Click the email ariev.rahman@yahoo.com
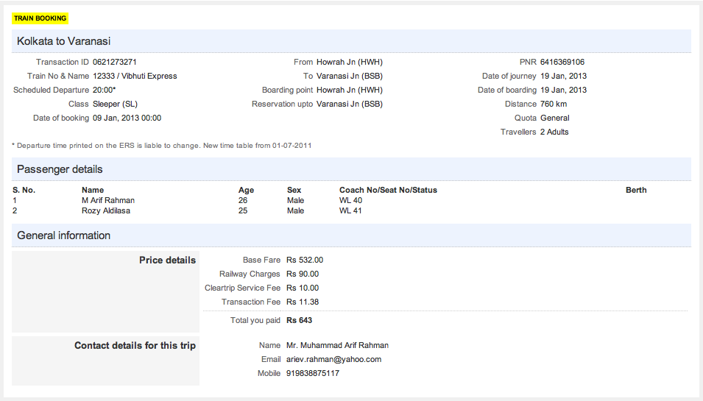 (x=333, y=359)
